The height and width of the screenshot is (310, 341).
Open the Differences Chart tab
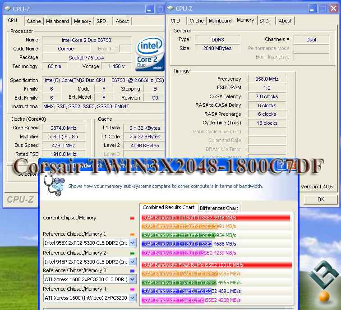coord(219,208)
